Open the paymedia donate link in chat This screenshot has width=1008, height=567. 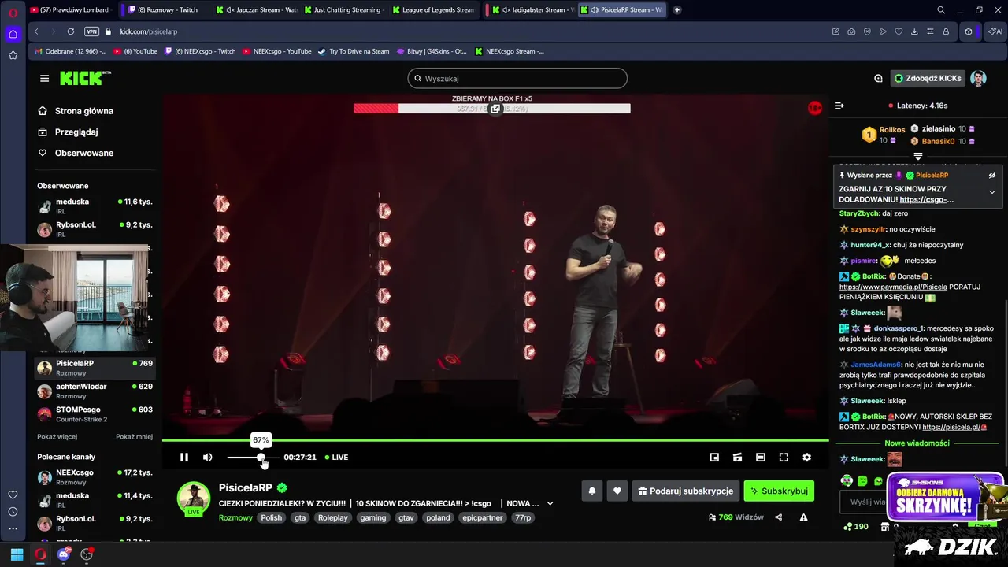pos(893,287)
